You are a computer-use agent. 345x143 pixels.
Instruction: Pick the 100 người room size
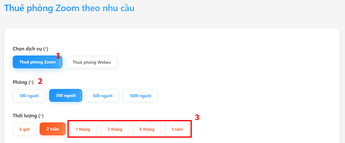click(x=29, y=96)
